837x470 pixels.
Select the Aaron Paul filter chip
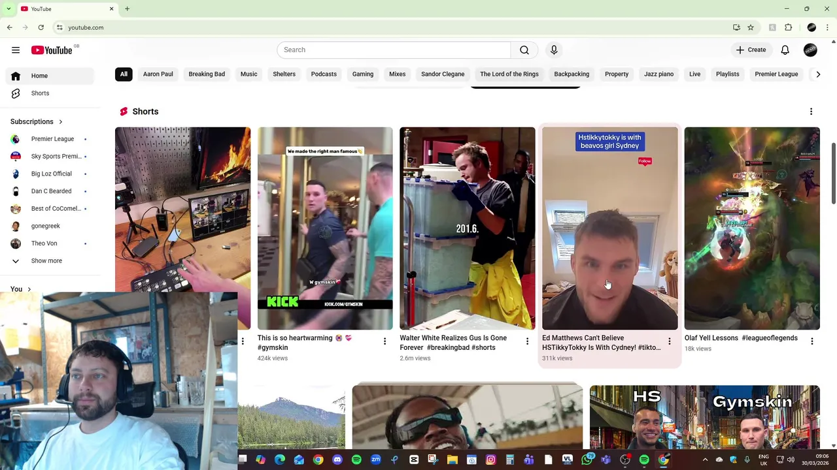(x=158, y=74)
